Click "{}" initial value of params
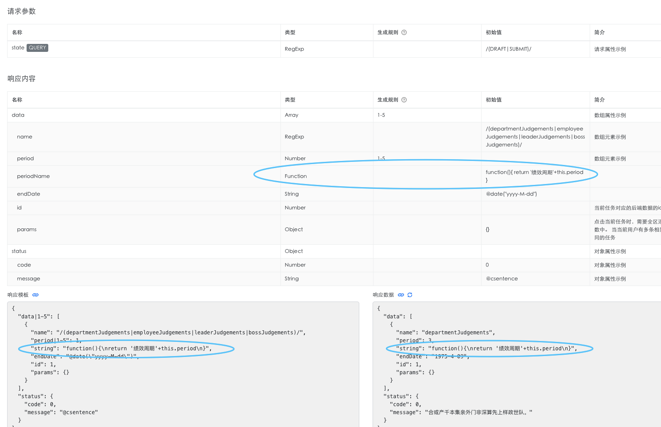The width and height of the screenshot is (661, 427). tap(487, 229)
